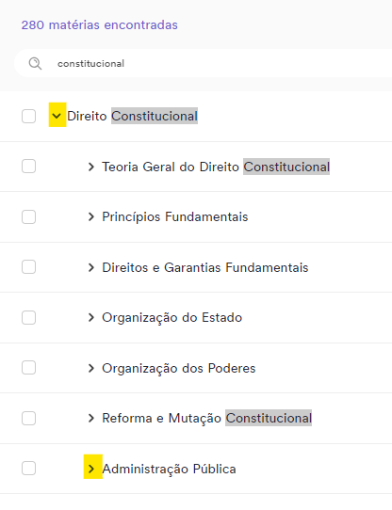
Task: Expand Direitos e Garantias Fundamentais chevron
Action: tap(91, 267)
